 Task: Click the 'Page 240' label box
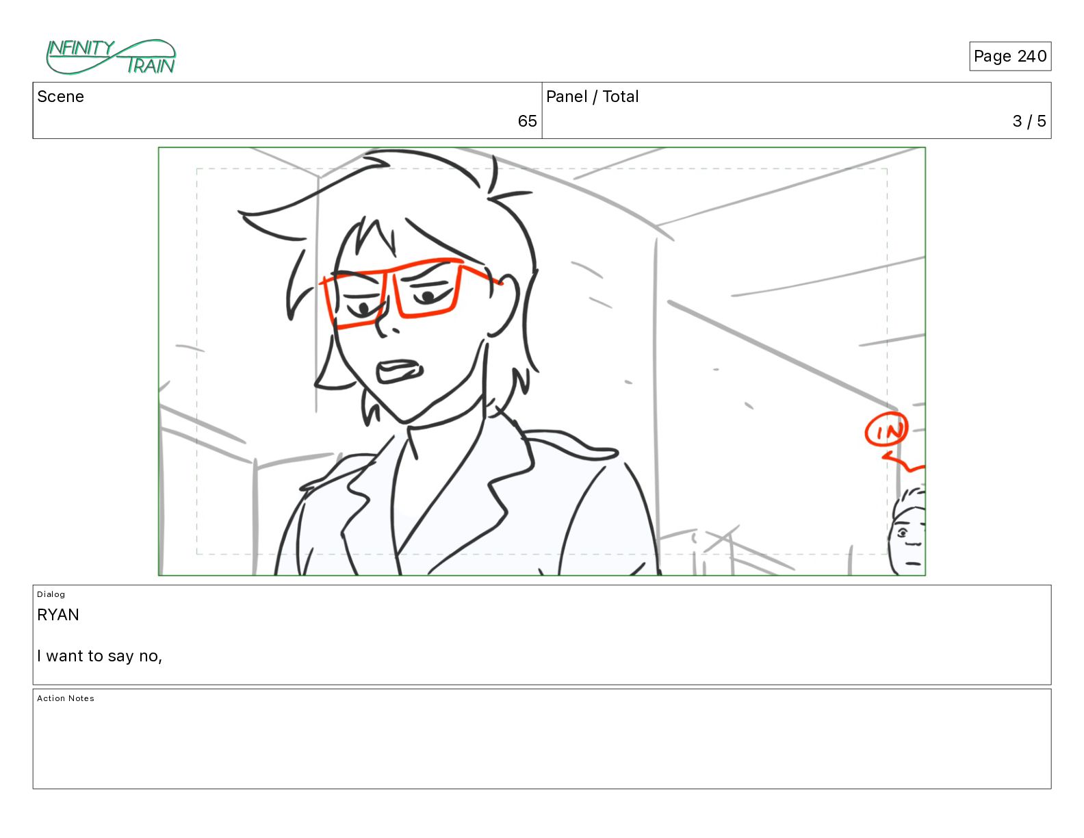(1009, 56)
